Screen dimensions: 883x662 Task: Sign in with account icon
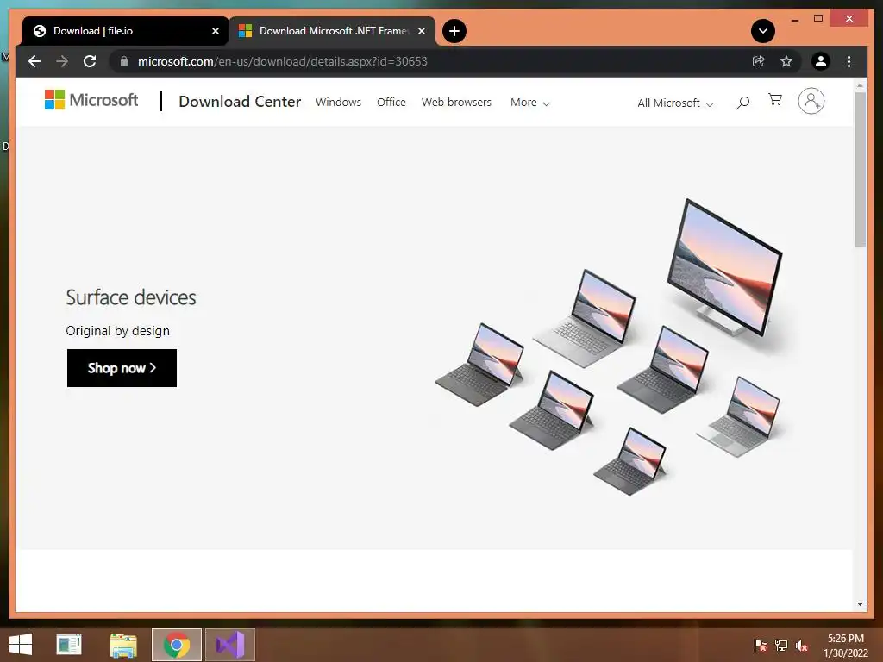(x=811, y=102)
